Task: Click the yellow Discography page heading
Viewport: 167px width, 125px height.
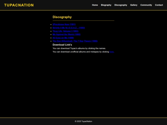Action: pyautogui.click(x=62, y=17)
